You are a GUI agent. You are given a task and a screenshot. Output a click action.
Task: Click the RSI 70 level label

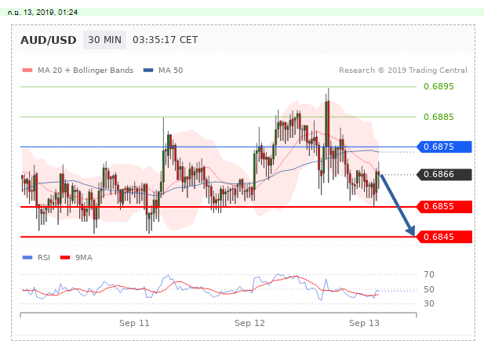tap(429, 274)
